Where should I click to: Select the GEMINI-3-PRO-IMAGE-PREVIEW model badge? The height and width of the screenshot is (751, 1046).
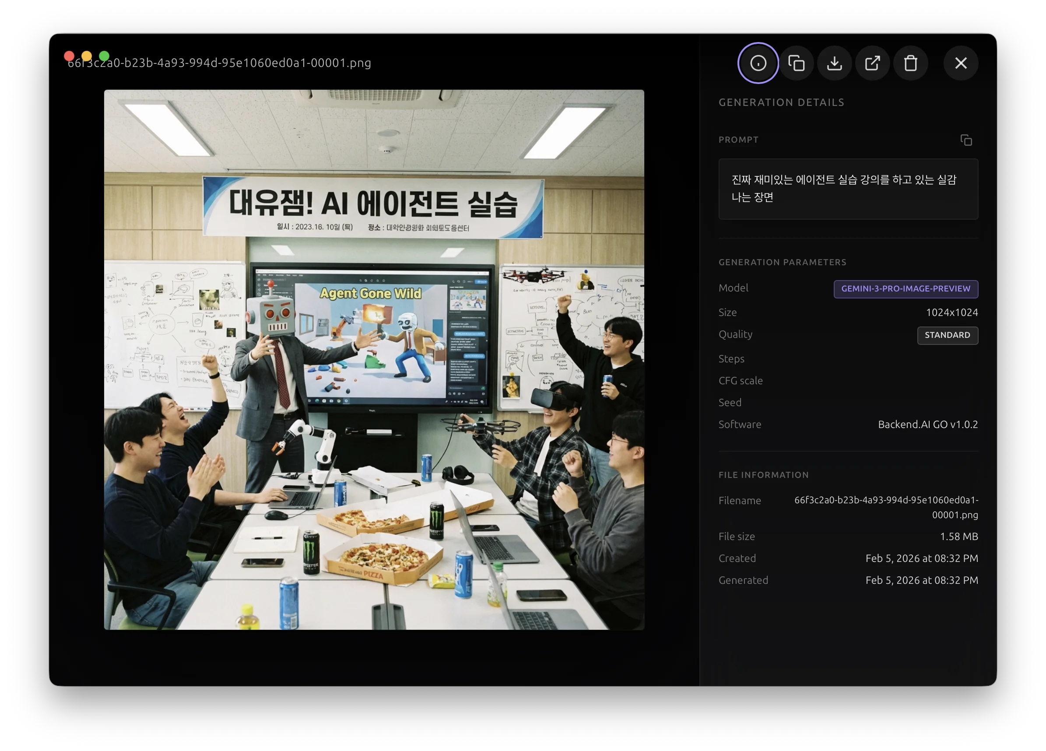906,289
